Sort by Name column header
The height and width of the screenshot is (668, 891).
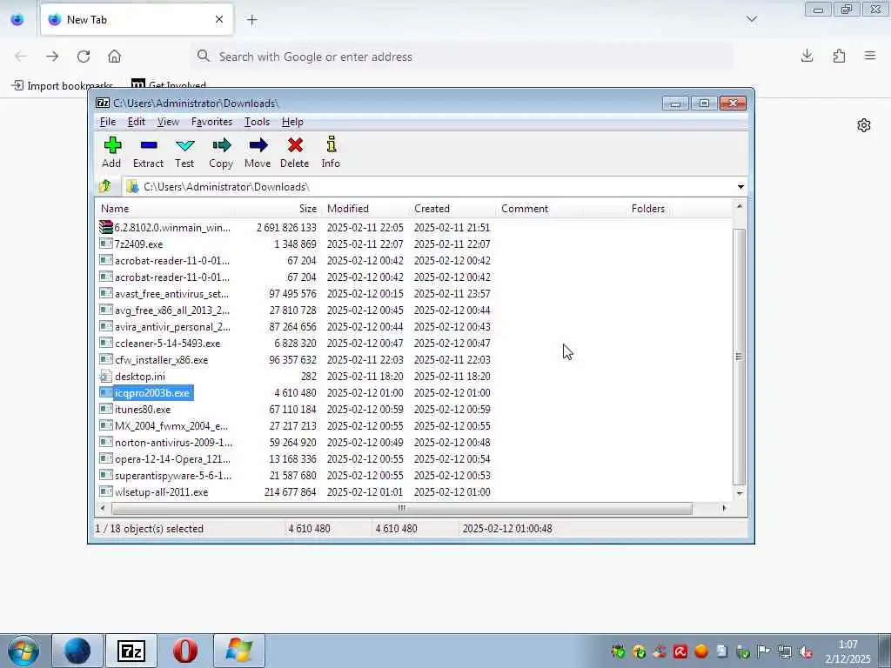click(166, 209)
